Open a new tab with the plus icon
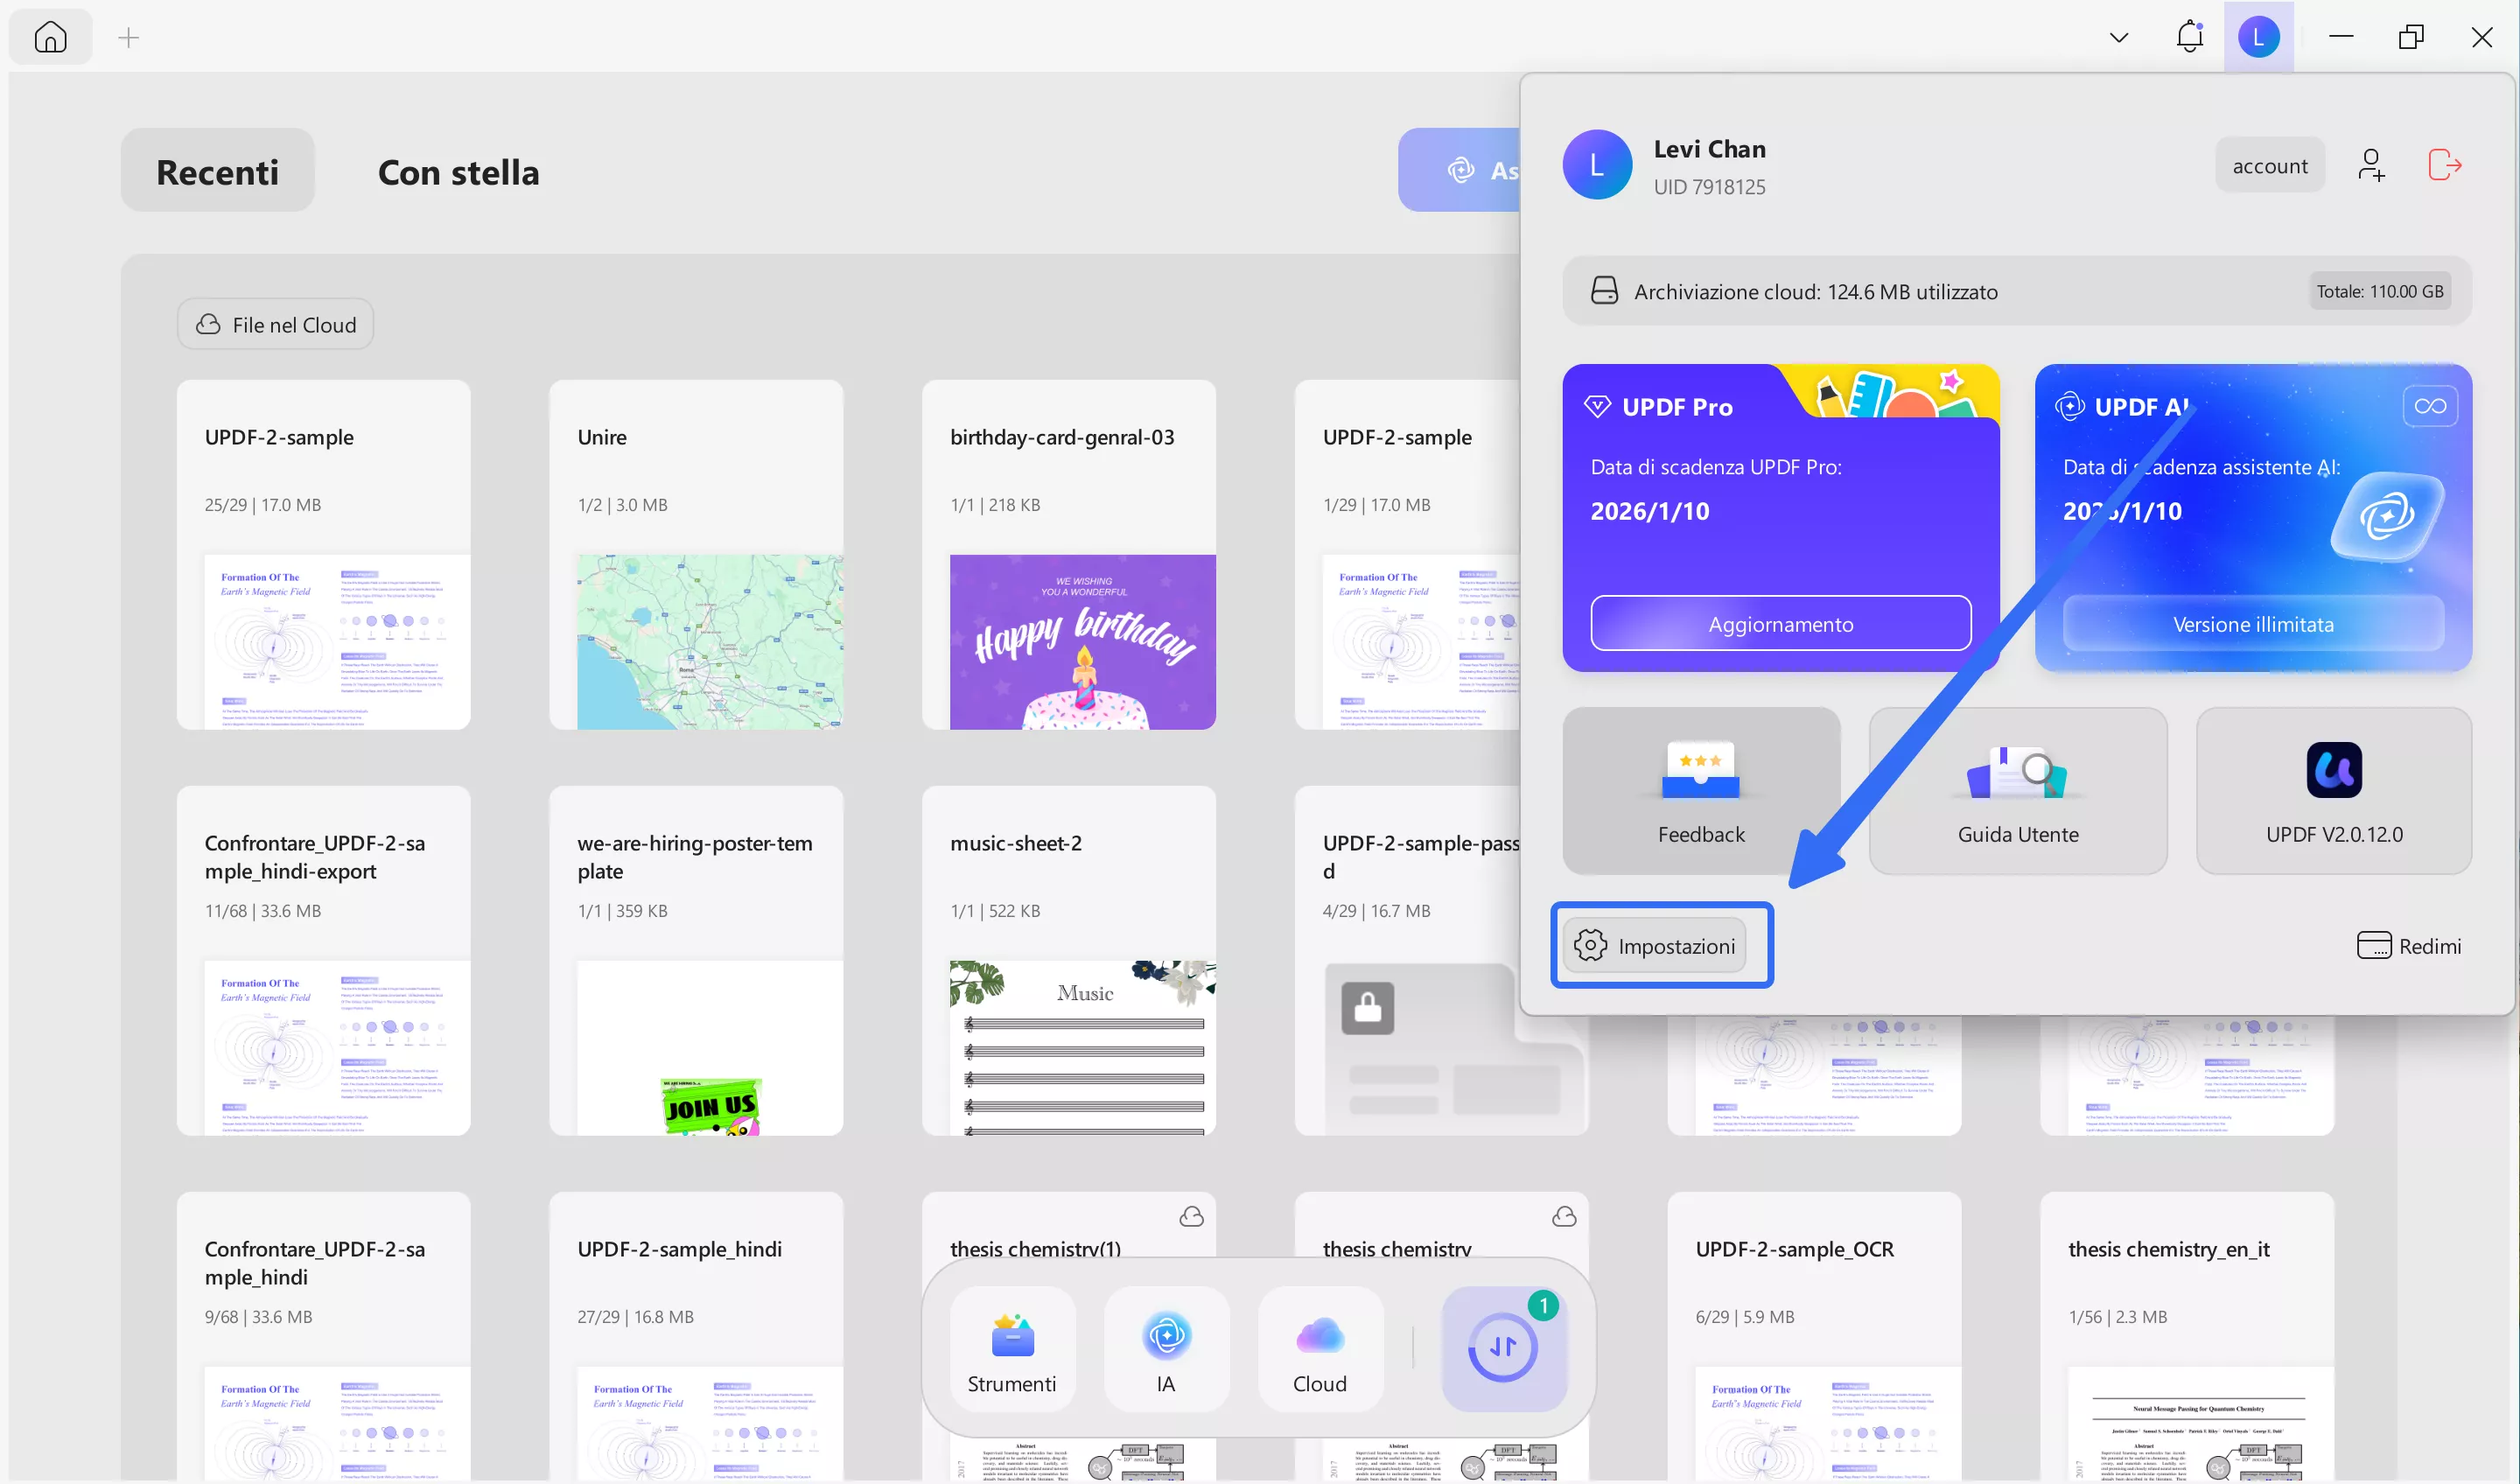 coord(128,38)
